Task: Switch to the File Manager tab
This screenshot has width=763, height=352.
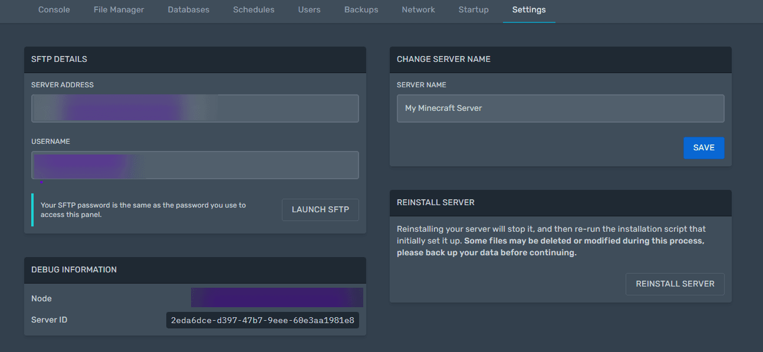Action: pos(119,10)
